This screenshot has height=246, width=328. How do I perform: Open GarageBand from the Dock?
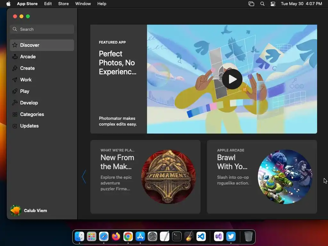[x=189, y=237]
